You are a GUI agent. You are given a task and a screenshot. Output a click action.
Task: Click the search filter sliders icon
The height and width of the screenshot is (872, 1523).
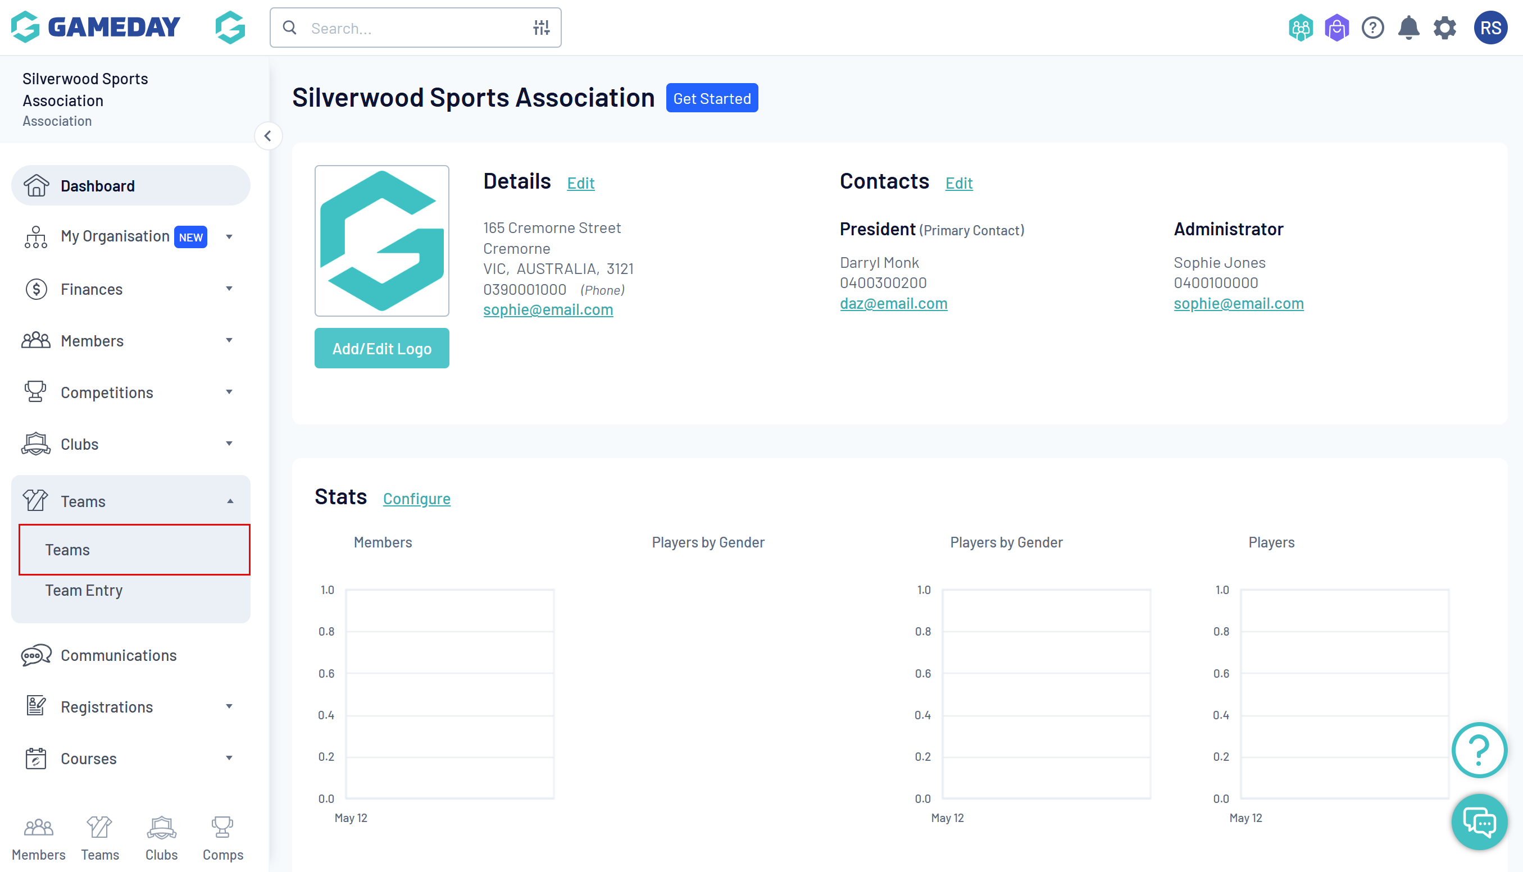point(541,28)
